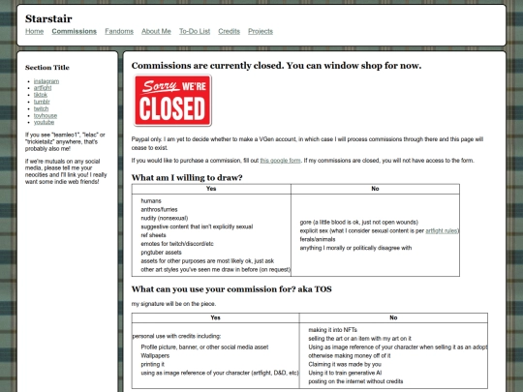
Task: Click 'otherwise making money off of it' entry
Action: (350, 355)
